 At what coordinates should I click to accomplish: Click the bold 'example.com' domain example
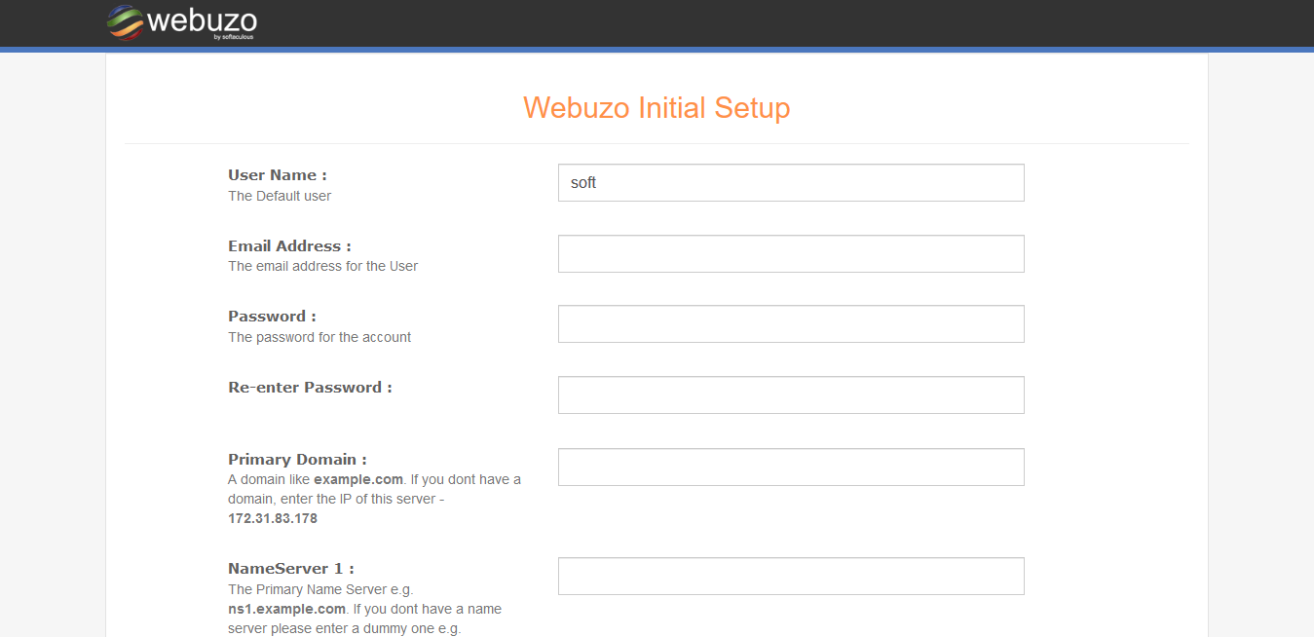tap(357, 479)
